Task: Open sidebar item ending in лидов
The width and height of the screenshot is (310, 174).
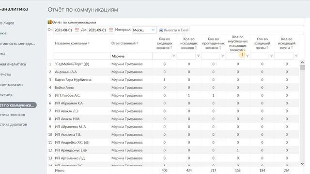Action: (x=7, y=23)
